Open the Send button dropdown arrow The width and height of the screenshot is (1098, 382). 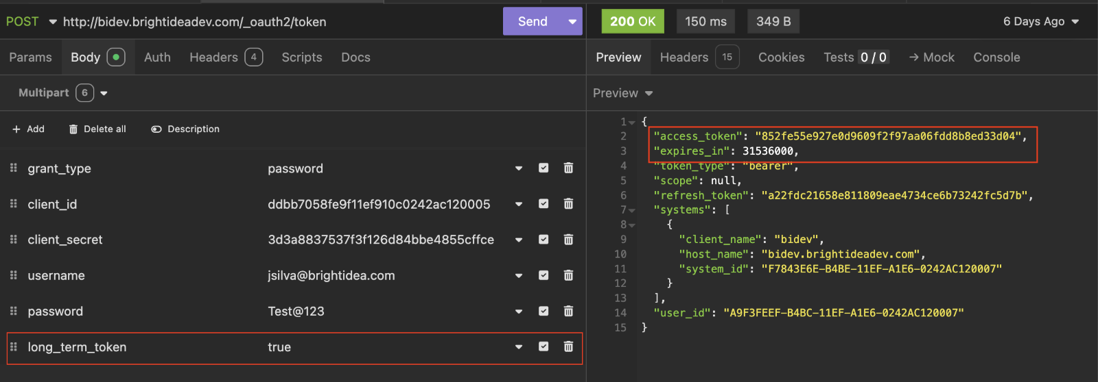[572, 21]
